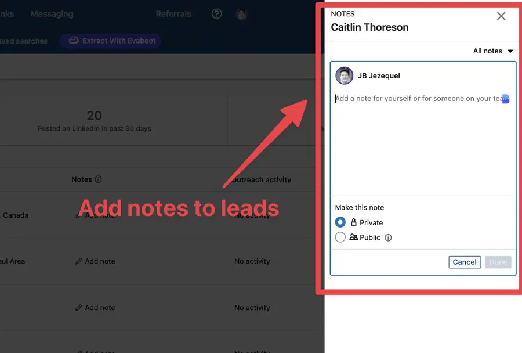522x353 pixels.
Task: Open the Messaging menu
Action: (52, 13)
